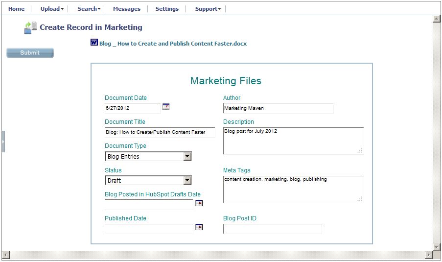Expand the Status dropdown
This screenshot has height=262, width=442.
point(187,180)
